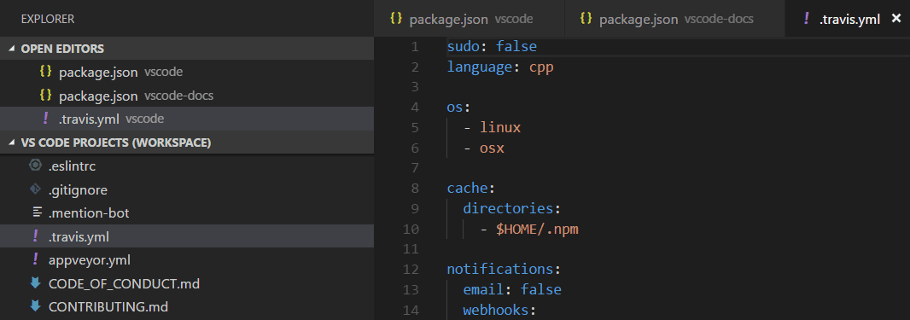The height and width of the screenshot is (320, 910).
Task: Click 'language' key on line 2
Action: (x=479, y=67)
